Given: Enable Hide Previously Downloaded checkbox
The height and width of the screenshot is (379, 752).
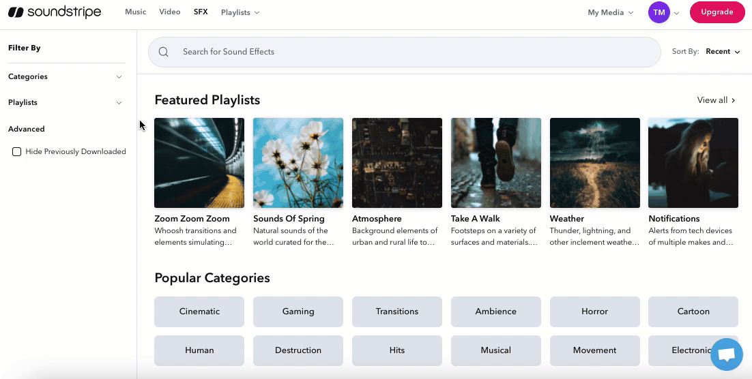Looking at the screenshot, I should pyautogui.click(x=17, y=151).
